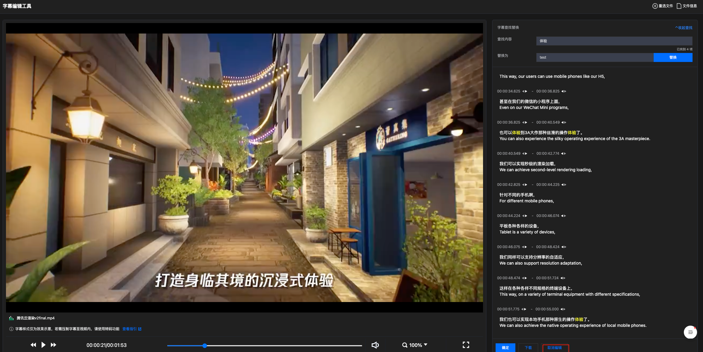Click 取消编辑 to cancel editing

click(555, 348)
